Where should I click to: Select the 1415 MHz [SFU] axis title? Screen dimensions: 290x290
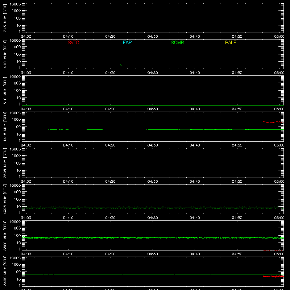pyautogui.click(x=5, y=127)
